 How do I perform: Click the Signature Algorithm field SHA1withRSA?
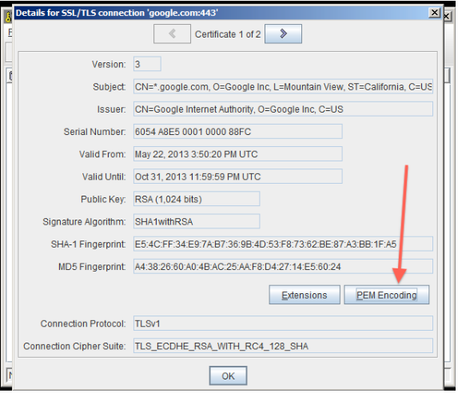[x=197, y=221]
